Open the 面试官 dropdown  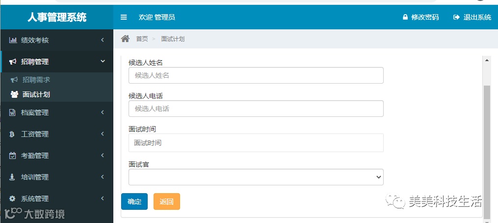coord(256,177)
